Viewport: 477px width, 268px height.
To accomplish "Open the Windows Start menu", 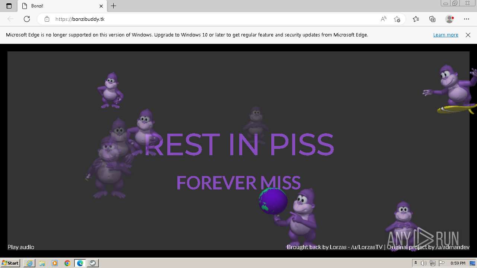I will point(10,263).
